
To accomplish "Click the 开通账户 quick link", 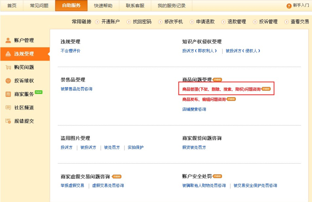I will pyautogui.click(x=110, y=22).
